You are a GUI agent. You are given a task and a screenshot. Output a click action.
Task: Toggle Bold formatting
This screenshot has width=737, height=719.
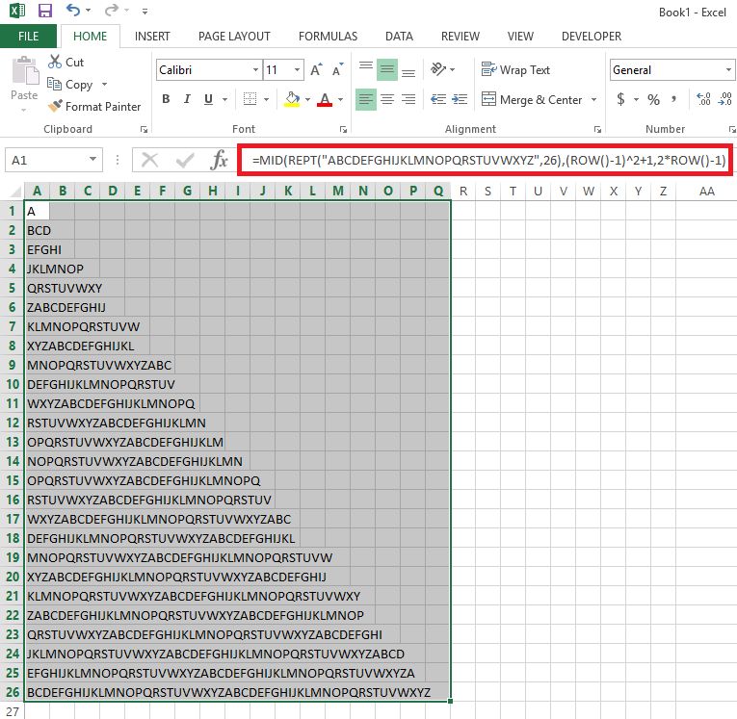pos(166,99)
